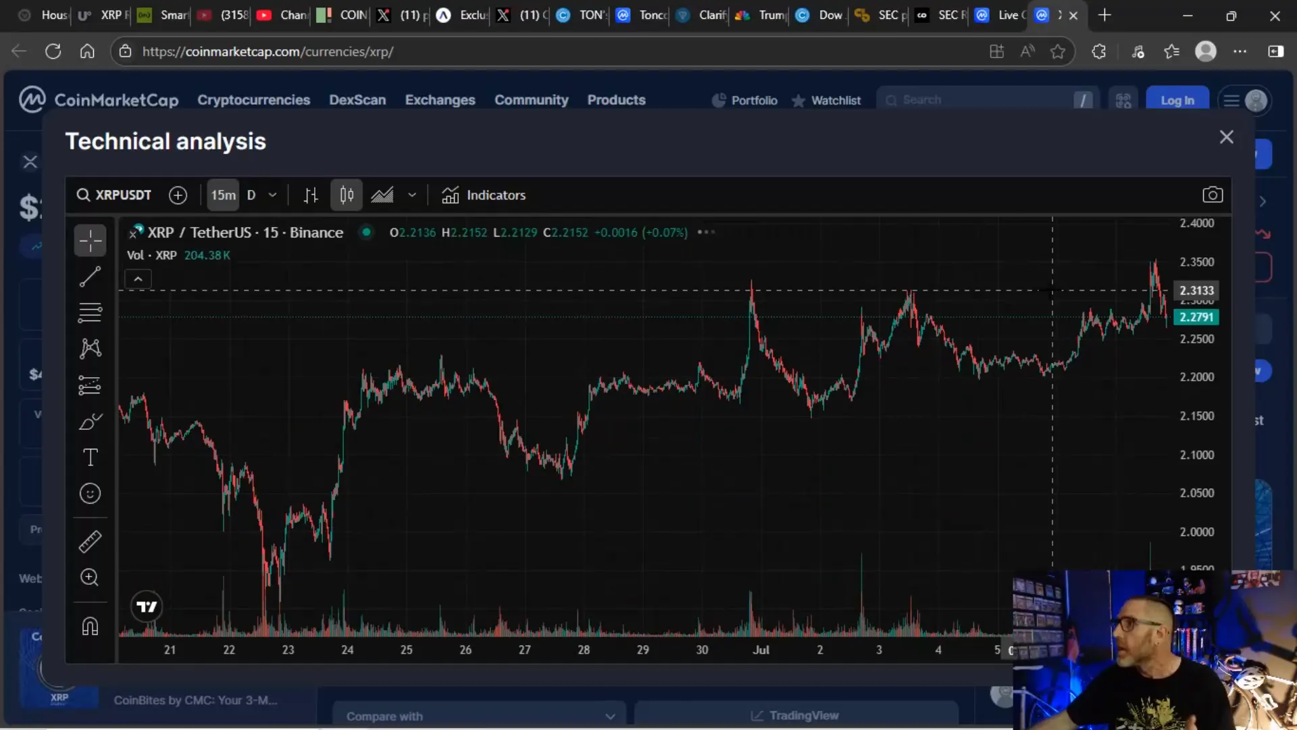Open the chart style dropdown arrow

pos(412,195)
